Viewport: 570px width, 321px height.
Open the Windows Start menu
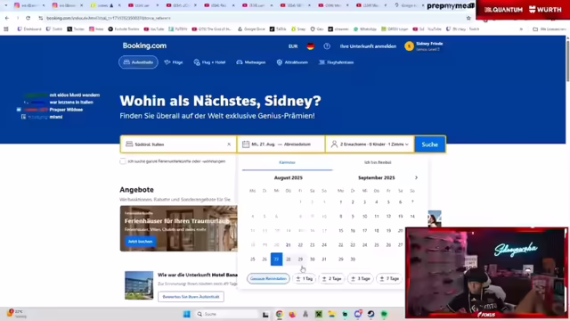click(187, 314)
